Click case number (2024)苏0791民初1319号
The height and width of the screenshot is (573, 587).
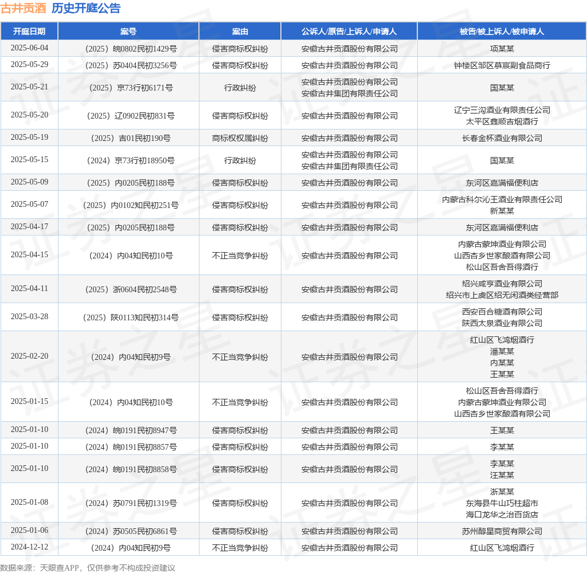click(x=131, y=504)
